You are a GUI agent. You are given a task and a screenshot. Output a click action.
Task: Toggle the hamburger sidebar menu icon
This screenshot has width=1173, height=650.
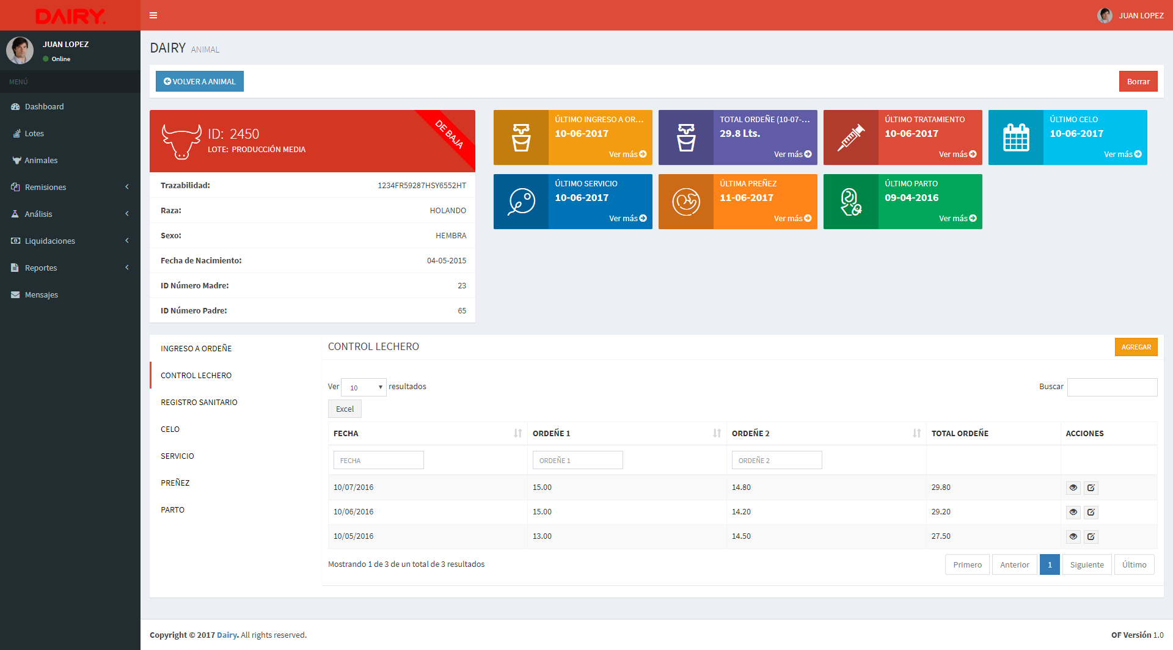[x=153, y=15]
